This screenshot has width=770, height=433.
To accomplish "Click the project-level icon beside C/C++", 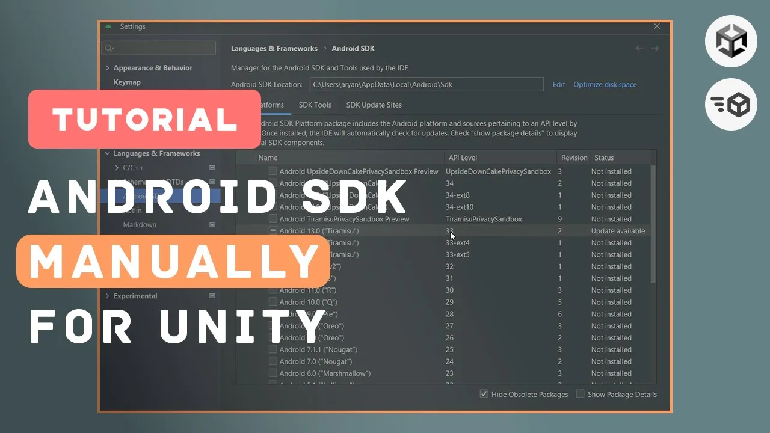I will pyautogui.click(x=212, y=168).
